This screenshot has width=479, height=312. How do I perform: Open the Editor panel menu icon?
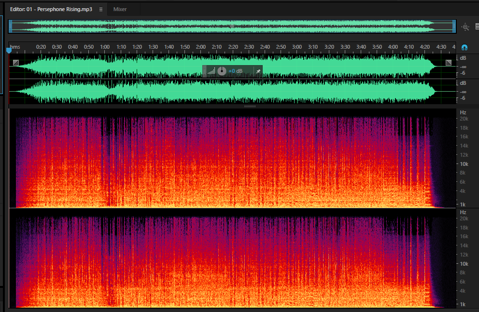[101, 10]
